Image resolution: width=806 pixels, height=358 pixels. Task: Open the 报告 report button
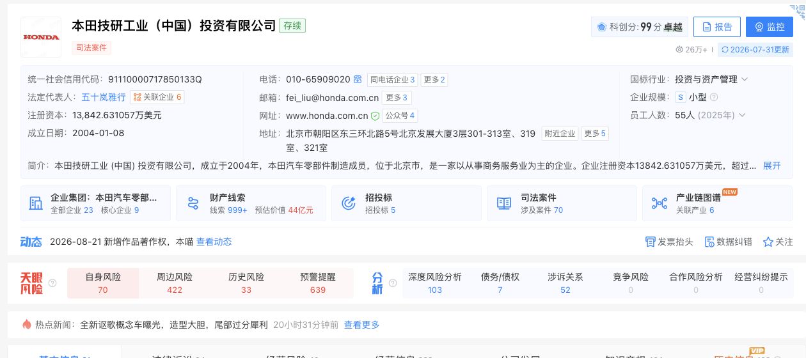[717, 27]
